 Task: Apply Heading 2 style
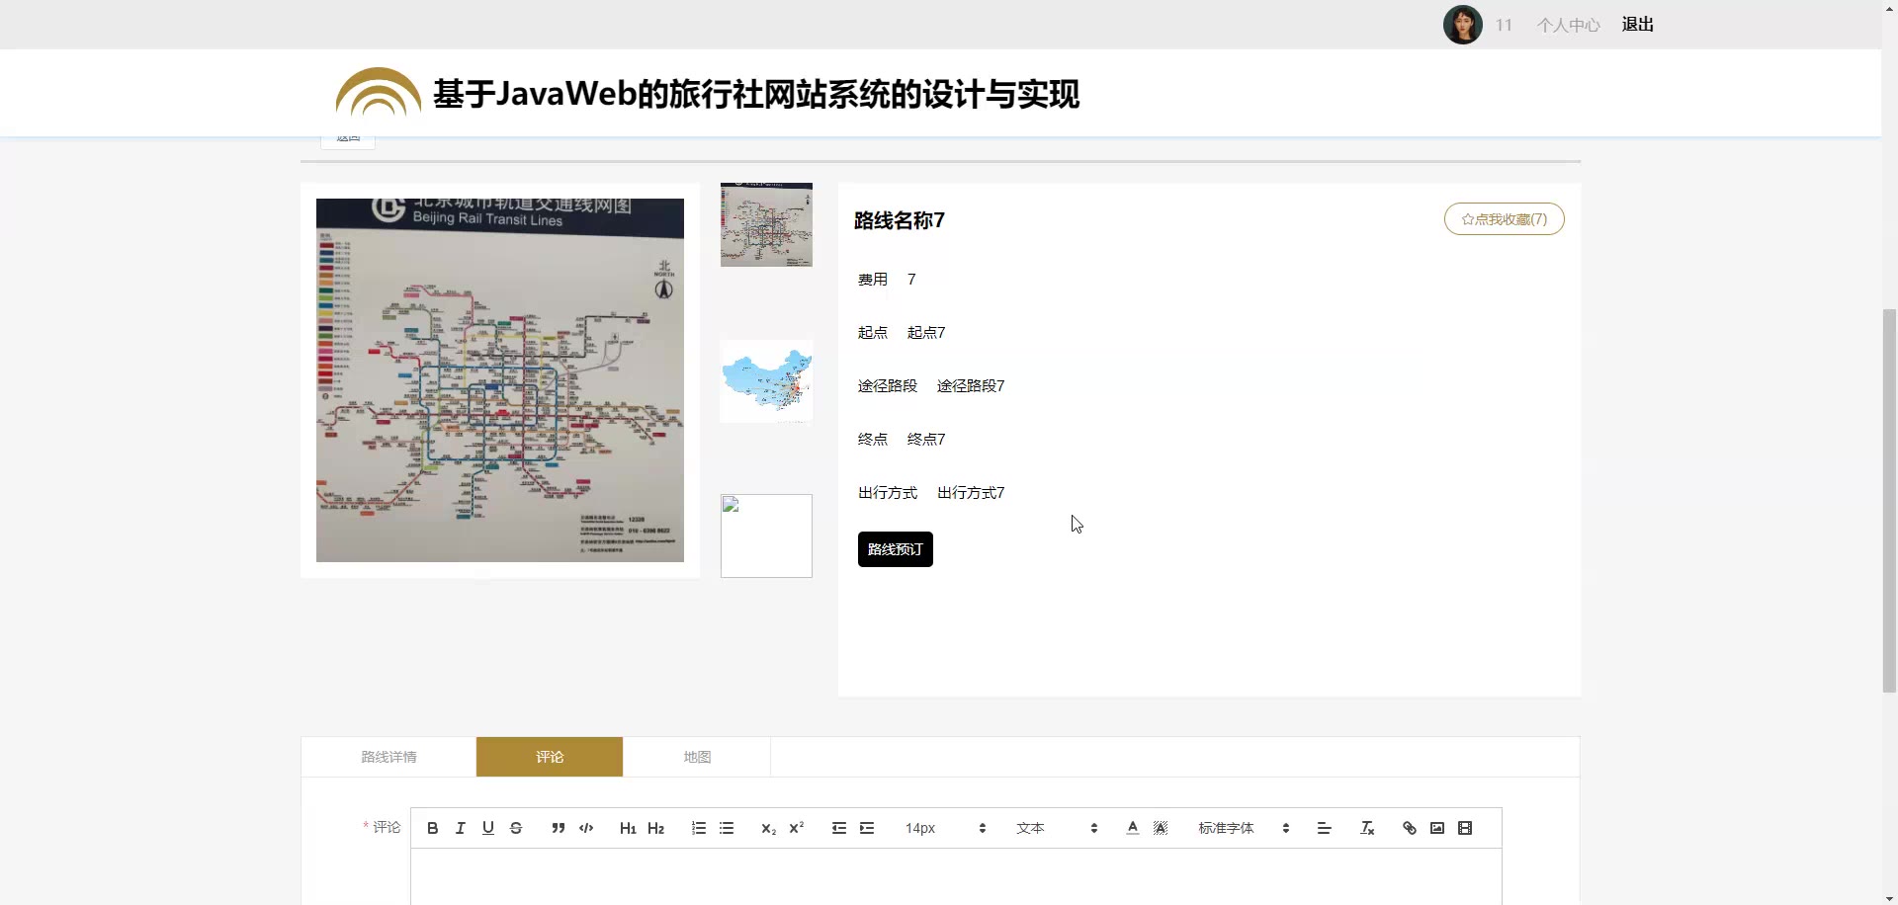point(655,828)
